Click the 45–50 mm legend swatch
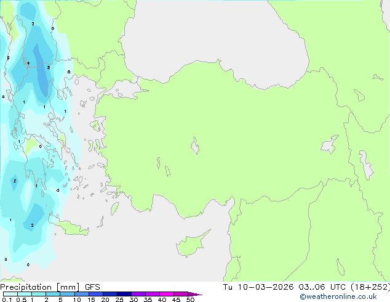 coord(181,294)
